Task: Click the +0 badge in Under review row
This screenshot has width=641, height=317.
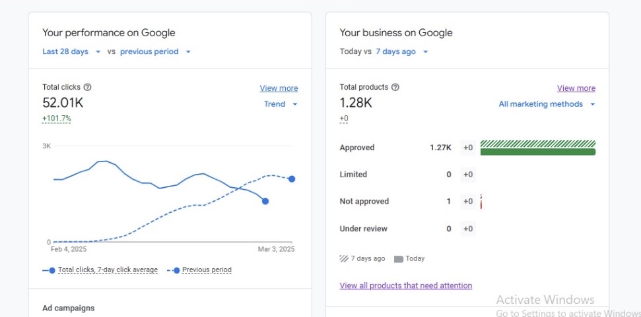Action: tap(468, 229)
